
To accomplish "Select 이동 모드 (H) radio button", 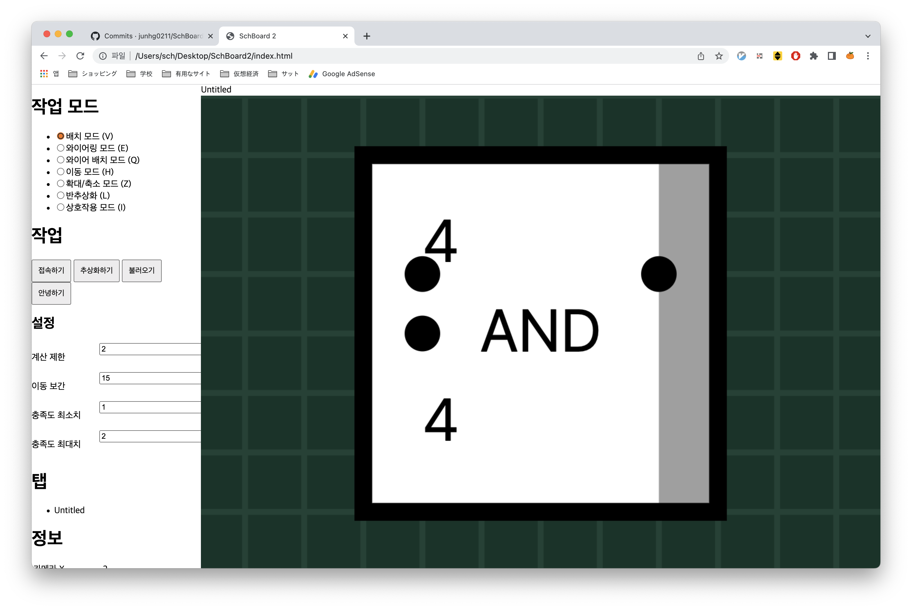I will click(61, 172).
